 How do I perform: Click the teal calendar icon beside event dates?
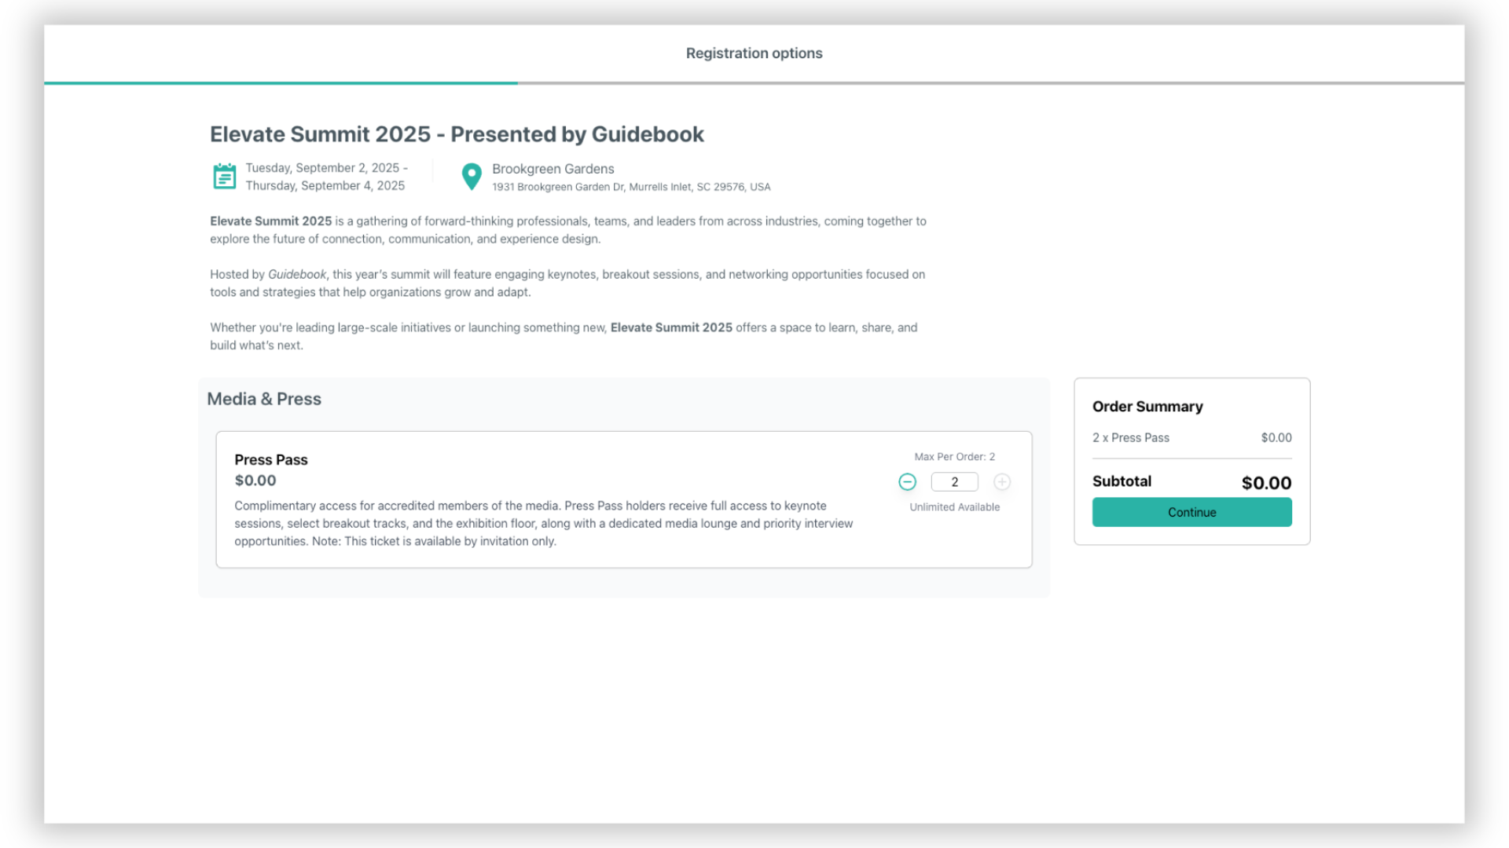coord(224,177)
